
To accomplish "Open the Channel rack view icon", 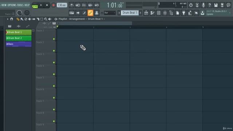I will point(159,13).
